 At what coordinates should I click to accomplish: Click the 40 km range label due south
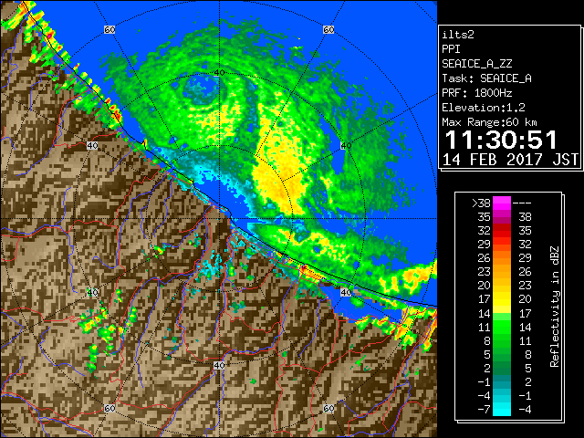[219, 365]
